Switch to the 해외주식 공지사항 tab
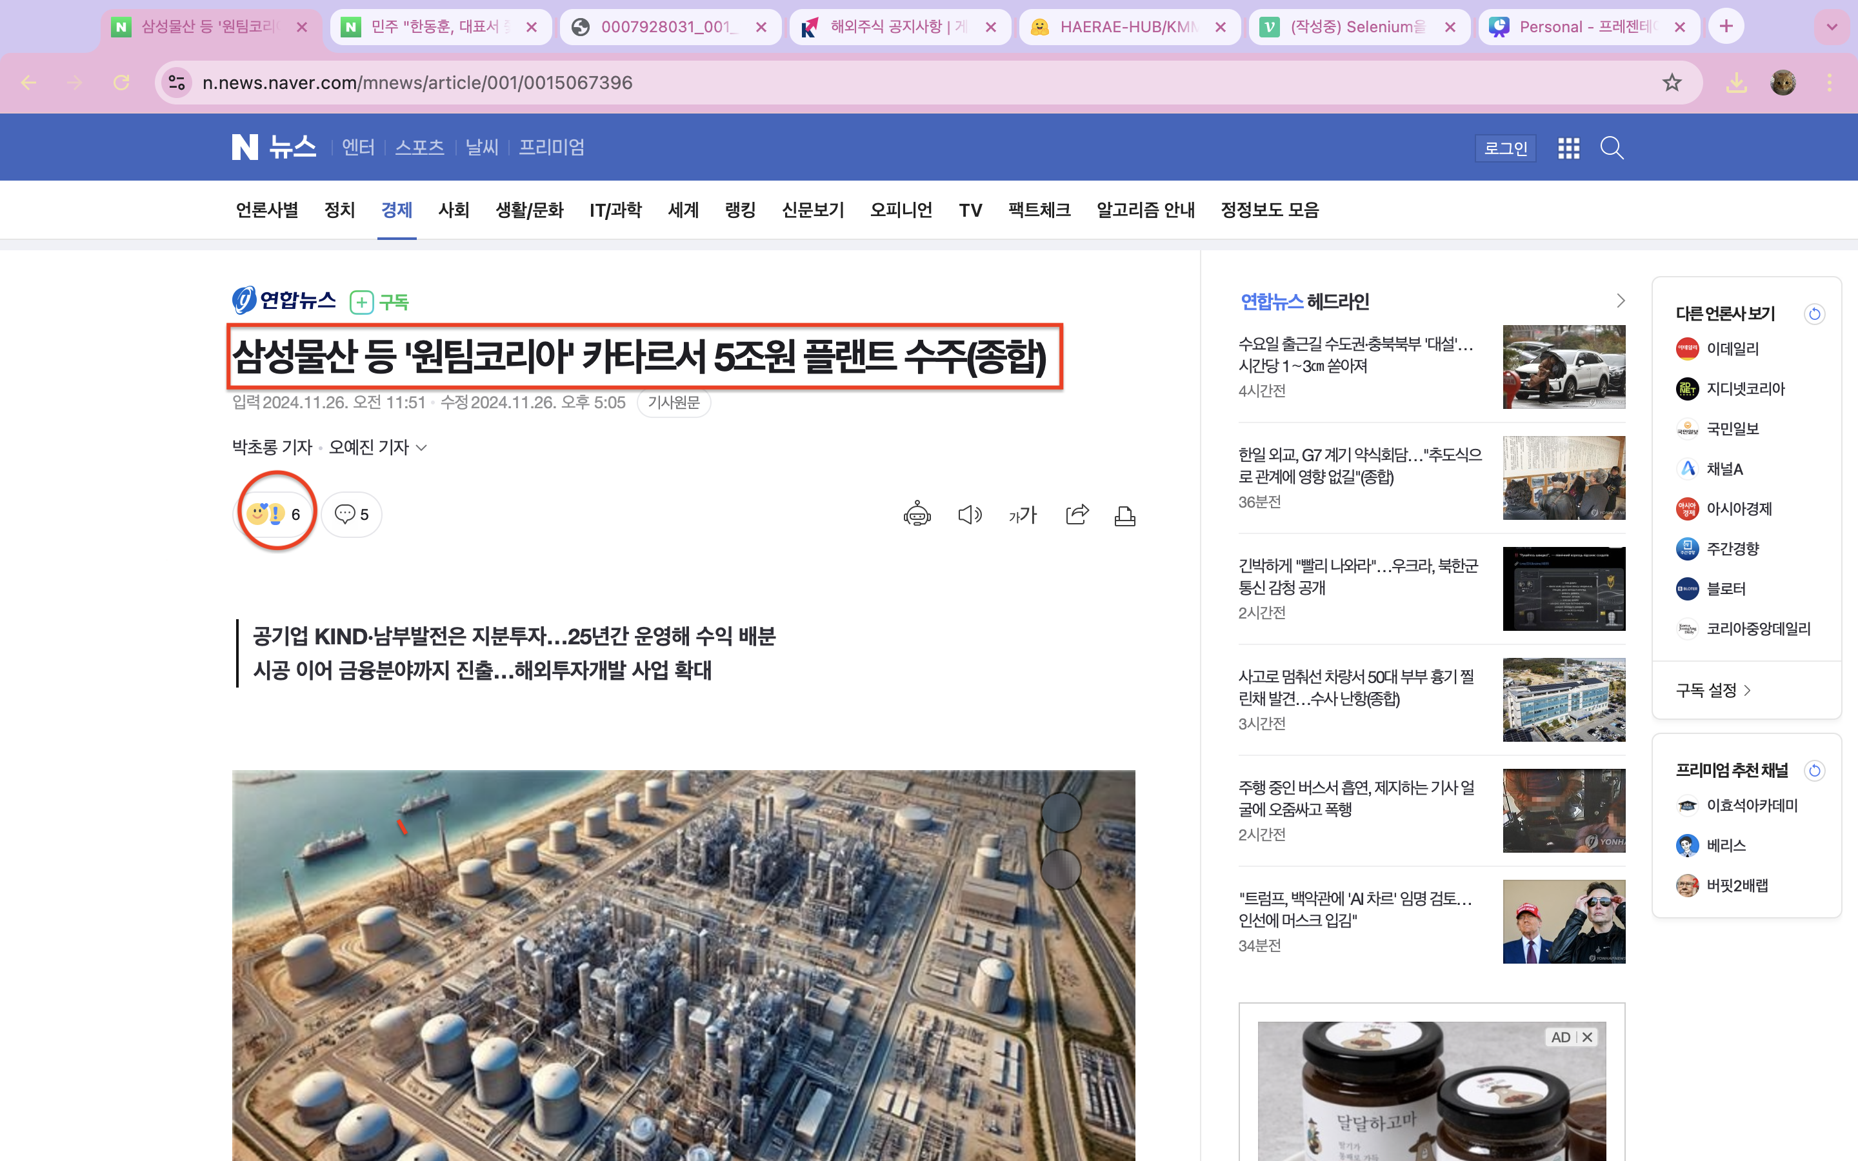 point(899,27)
